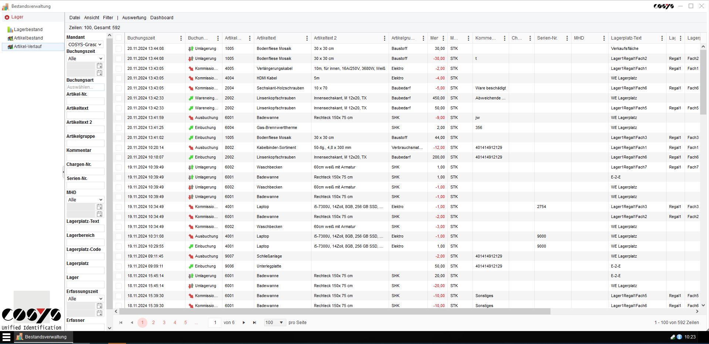This screenshot has width=709, height=344.
Task: Jump to the last page arrow
Action: (255, 323)
